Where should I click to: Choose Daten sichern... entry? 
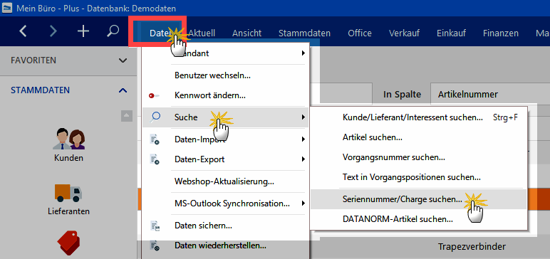coord(226,226)
